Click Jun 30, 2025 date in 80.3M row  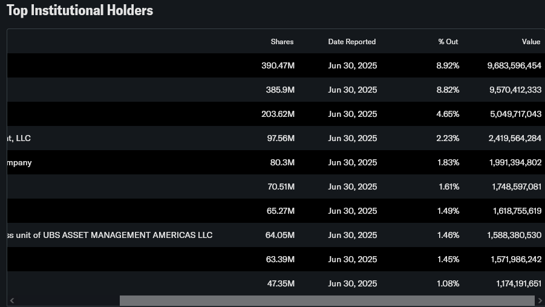353,162
